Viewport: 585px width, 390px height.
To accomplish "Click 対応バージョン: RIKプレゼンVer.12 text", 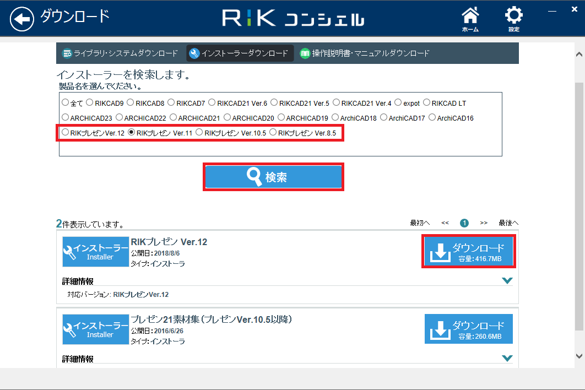I will click(x=118, y=295).
